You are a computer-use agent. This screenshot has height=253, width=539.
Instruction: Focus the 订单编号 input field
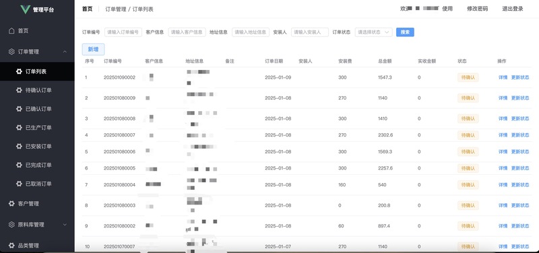[x=123, y=32]
